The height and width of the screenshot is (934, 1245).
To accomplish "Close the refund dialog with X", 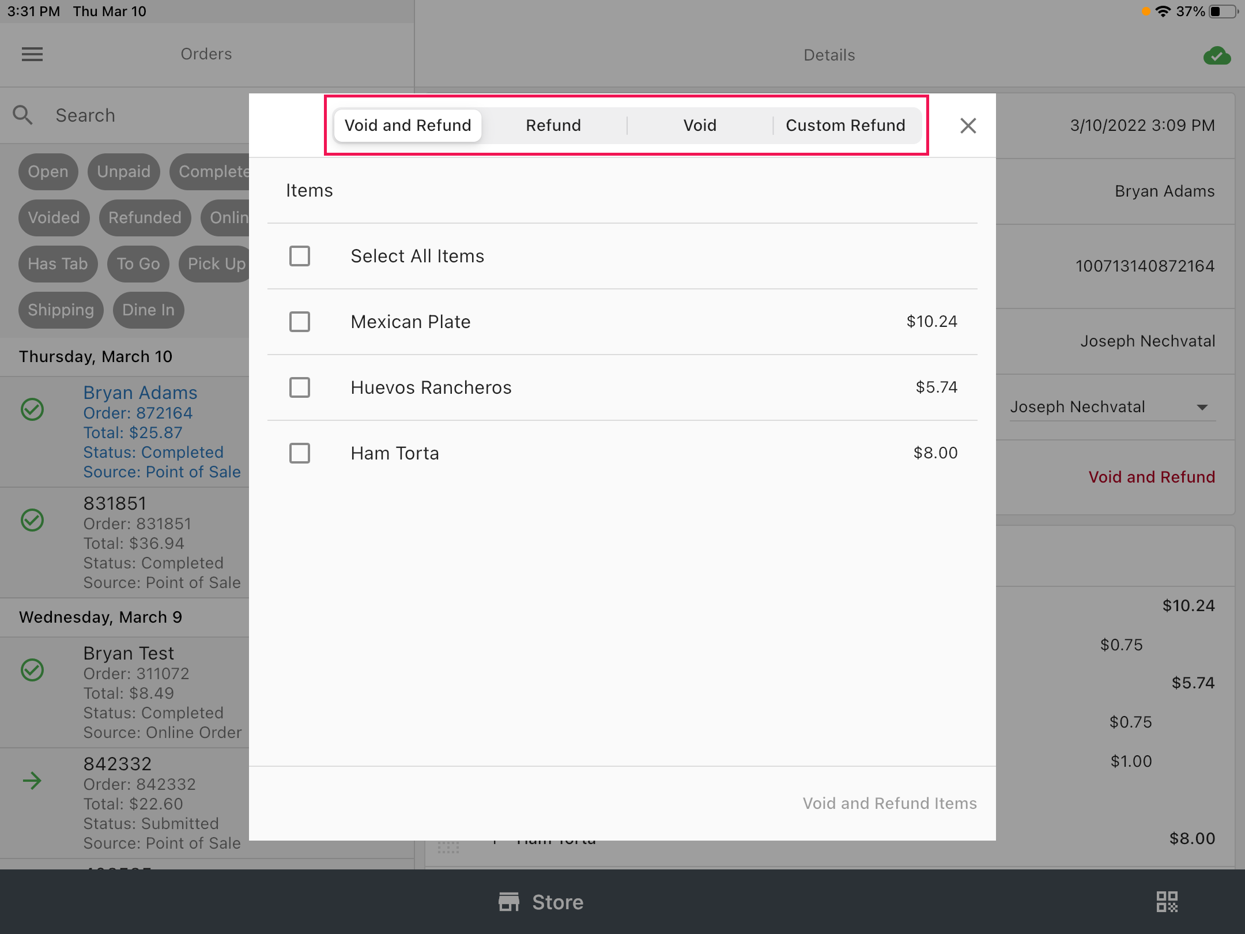I will [x=968, y=125].
